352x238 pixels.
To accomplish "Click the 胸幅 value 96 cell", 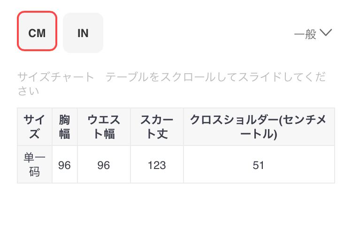I will pos(64,165).
